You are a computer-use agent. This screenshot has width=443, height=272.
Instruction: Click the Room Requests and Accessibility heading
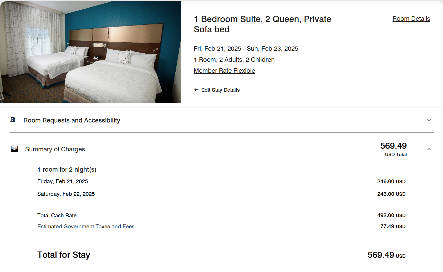tap(72, 120)
